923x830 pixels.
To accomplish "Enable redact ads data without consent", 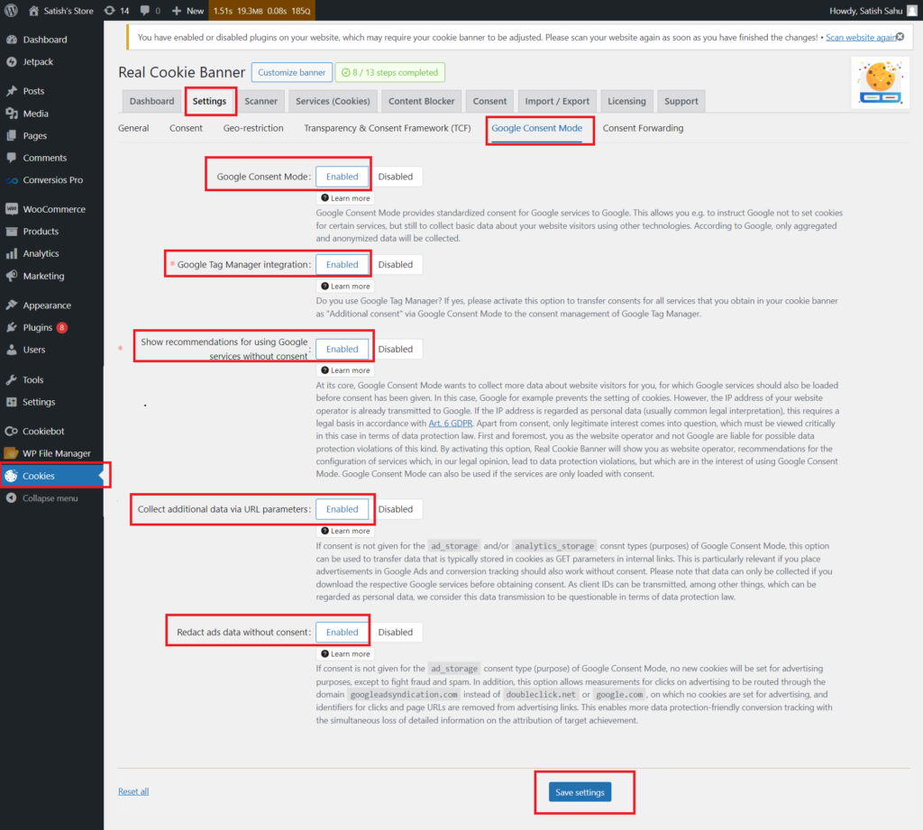I will (342, 633).
